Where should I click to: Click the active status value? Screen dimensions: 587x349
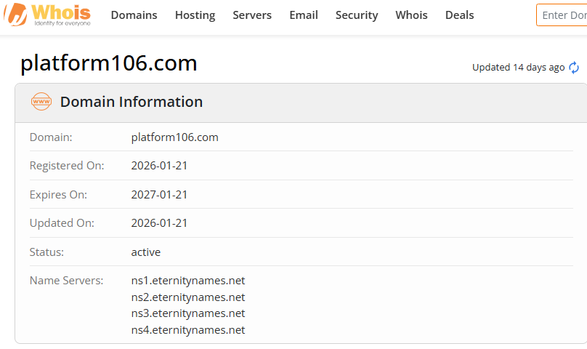(146, 252)
